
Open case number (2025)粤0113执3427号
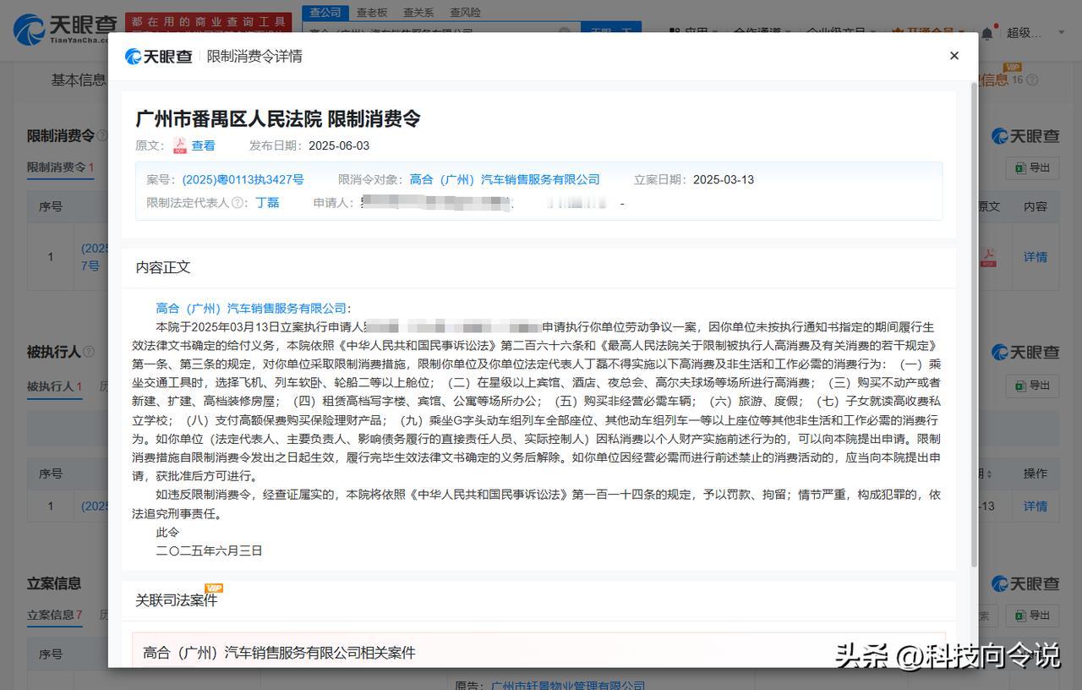(243, 179)
